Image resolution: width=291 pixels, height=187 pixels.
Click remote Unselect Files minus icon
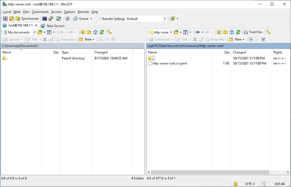point(257,39)
